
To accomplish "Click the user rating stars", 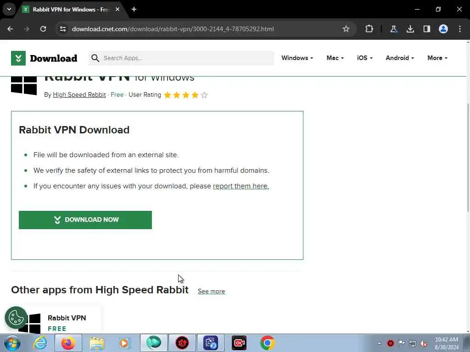I will (x=186, y=95).
